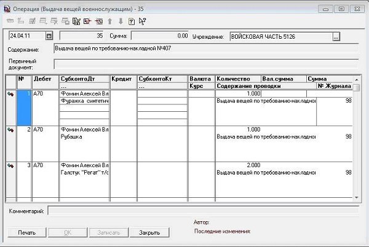
Task: Click the help question mark toolbar icon
Action: 131,21
